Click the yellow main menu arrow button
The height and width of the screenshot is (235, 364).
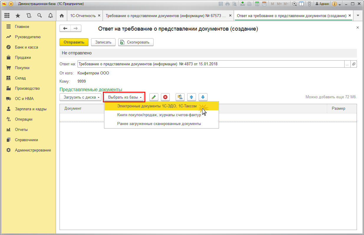(11, 4)
